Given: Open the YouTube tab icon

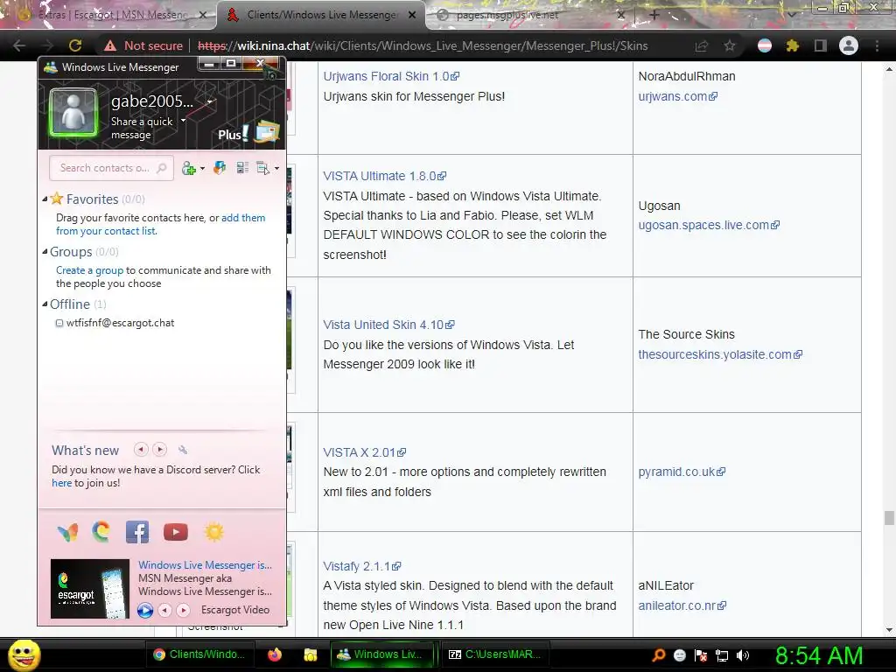Looking at the screenshot, I should tap(175, 532).
